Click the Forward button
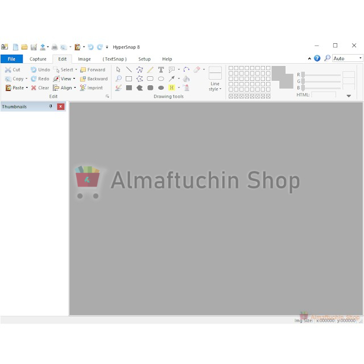364x364 pixels. [93, 69]
